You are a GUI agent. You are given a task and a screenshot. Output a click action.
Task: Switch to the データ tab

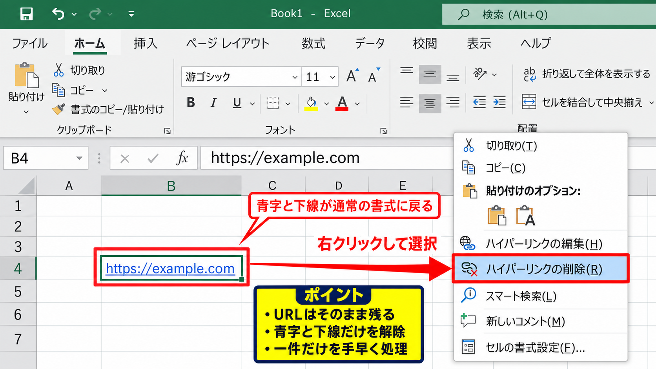point(370,43)
